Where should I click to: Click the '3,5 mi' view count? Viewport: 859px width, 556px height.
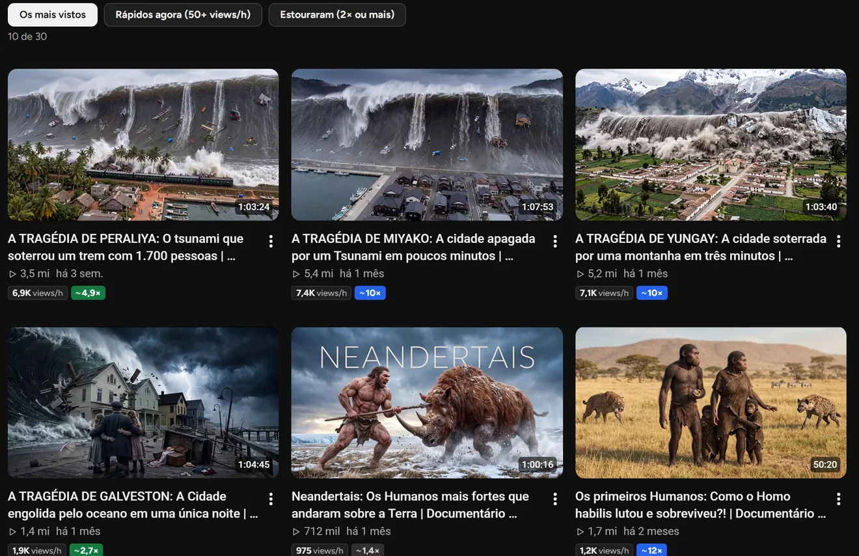34,273
